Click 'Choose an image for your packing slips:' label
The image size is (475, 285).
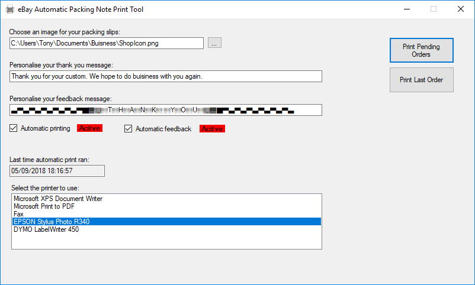pyautogui.click(x=65, y=32)
